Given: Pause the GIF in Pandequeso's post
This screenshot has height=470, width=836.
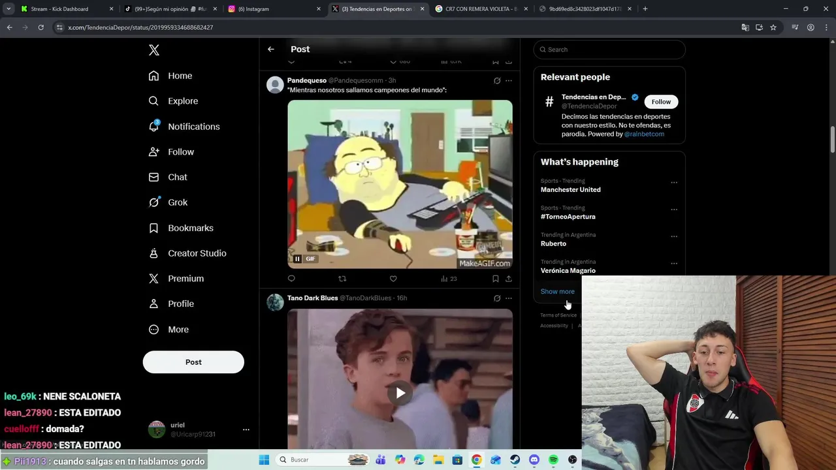Looking at the screenshot, I should [297, 259].
